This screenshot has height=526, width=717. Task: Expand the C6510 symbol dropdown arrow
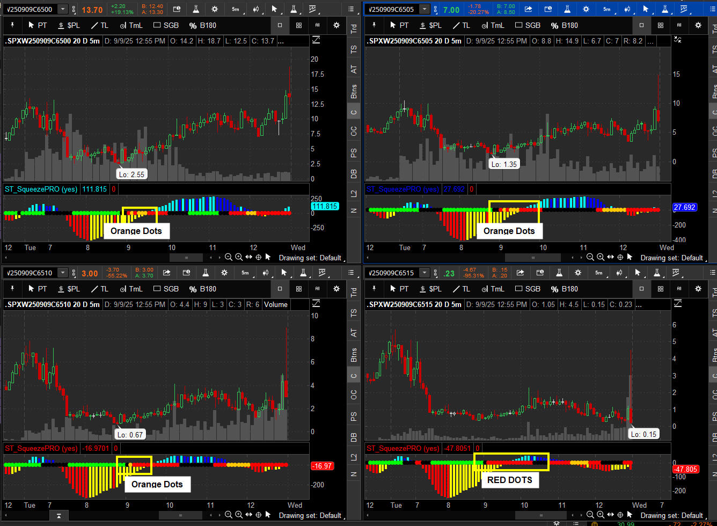63,273
